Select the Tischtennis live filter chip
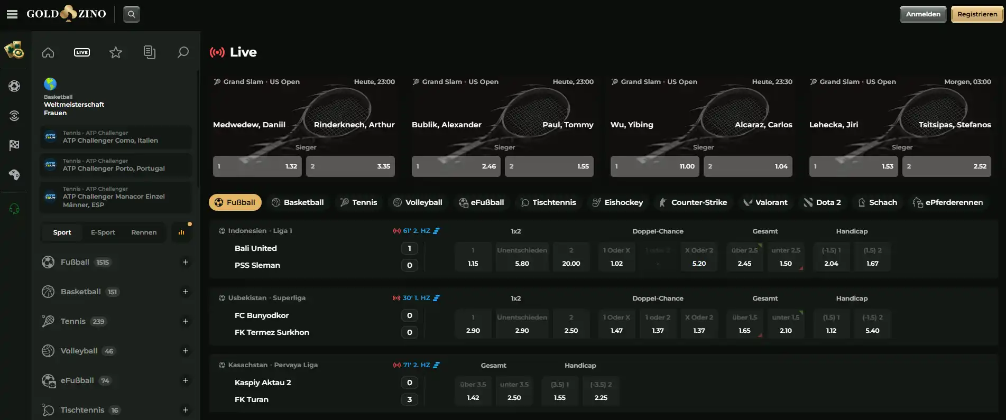 tap(548, 202)
